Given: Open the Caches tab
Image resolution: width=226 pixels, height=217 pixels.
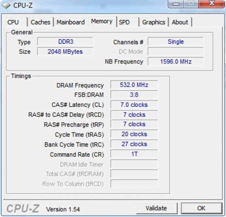Looking at the screenshot, I should [x=41, y=22].
